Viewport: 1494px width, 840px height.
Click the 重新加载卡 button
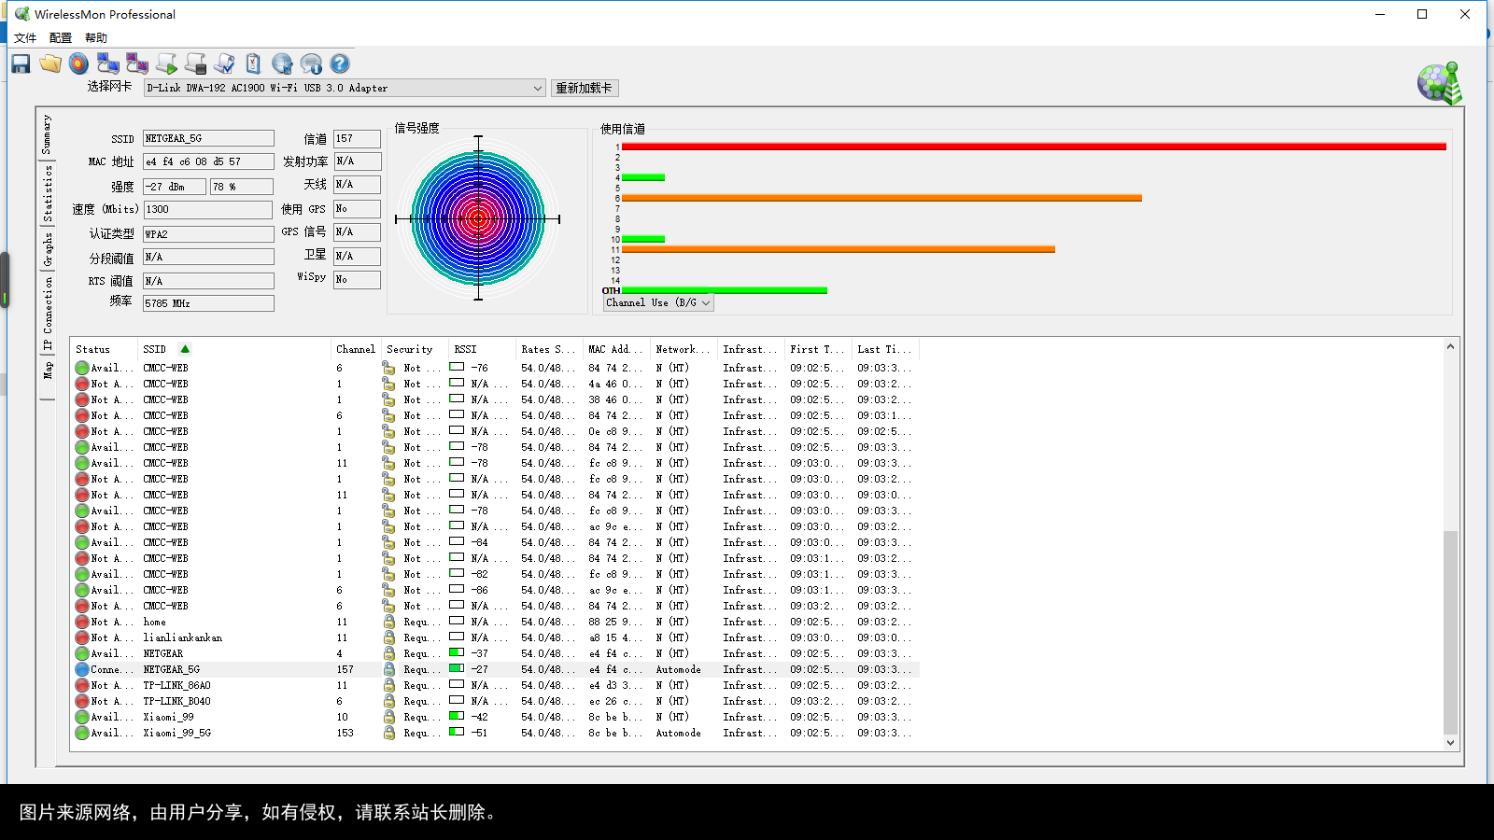tap(584, 88)
